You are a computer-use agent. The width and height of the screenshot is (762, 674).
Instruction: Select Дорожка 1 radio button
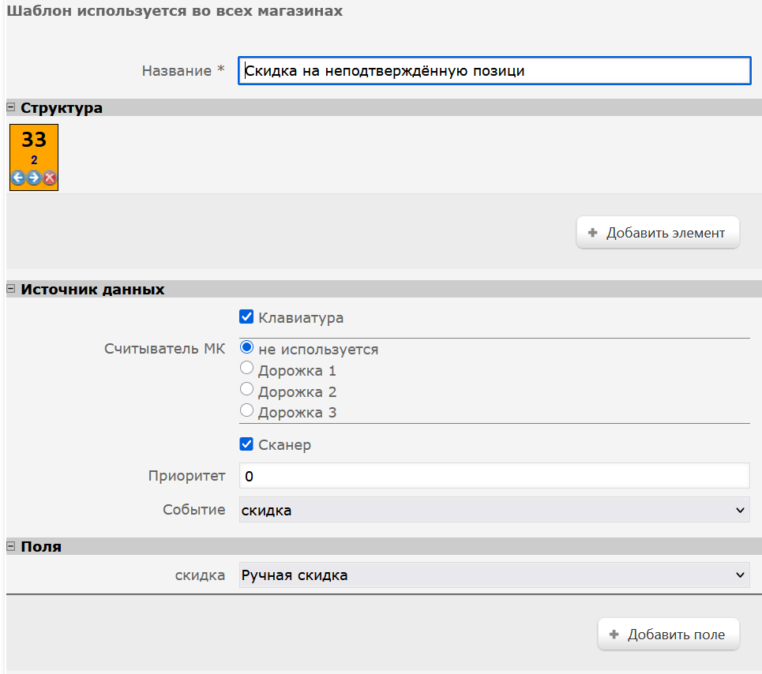(246, 369)
